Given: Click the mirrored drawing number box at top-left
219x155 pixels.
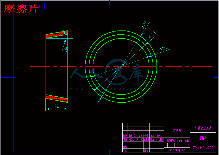Looking at the screenshot, I should coord(29,6).
